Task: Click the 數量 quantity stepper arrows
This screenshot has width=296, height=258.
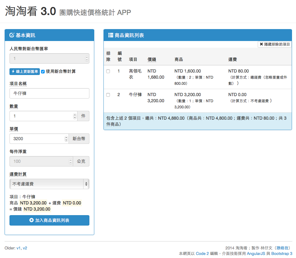Action: 75,116
